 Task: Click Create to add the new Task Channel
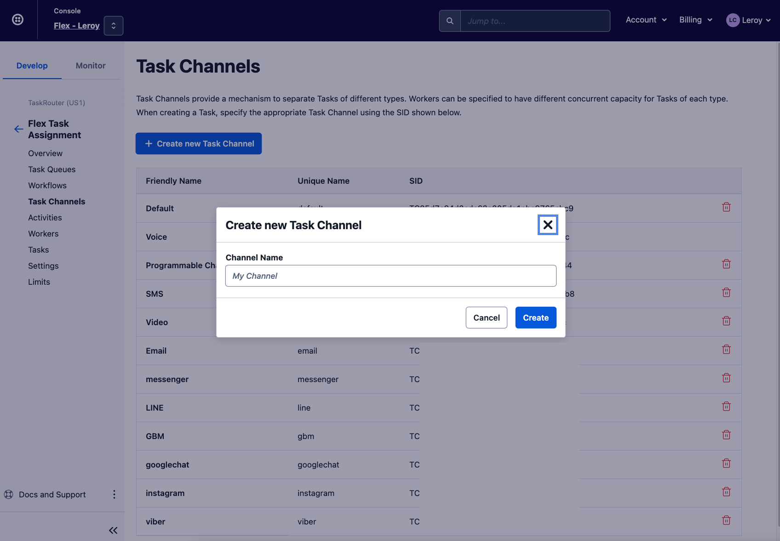pyautogui.click(x=535, y=317)
